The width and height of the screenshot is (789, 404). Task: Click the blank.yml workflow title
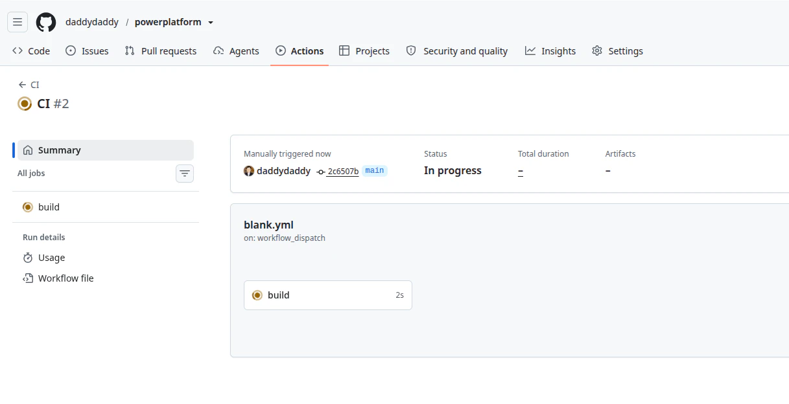268,225
